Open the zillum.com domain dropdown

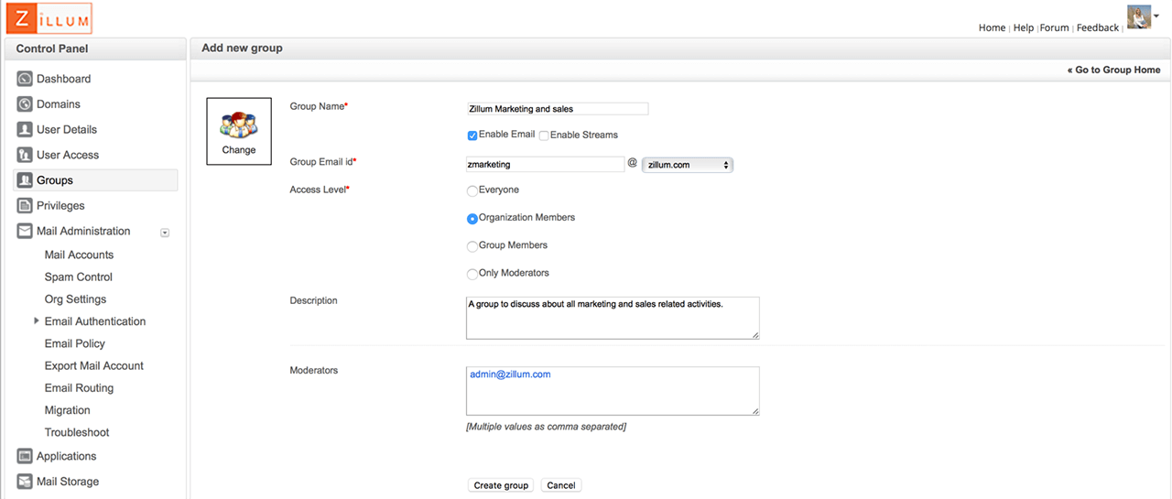point(688,165)
